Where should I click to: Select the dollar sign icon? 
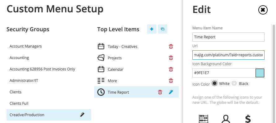click(x=248, y=119)
